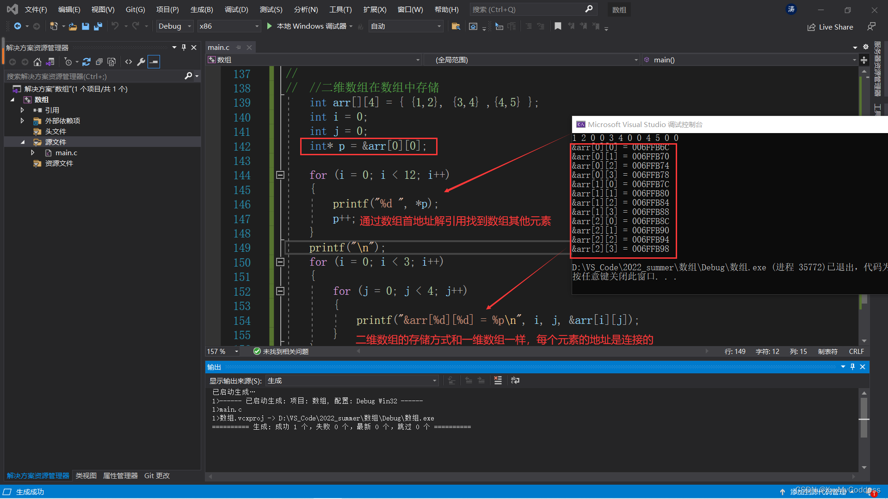Open Properties wrench icon in Solution Explorer
This screenshot has width=888, height=499.
tap(141, 61)
